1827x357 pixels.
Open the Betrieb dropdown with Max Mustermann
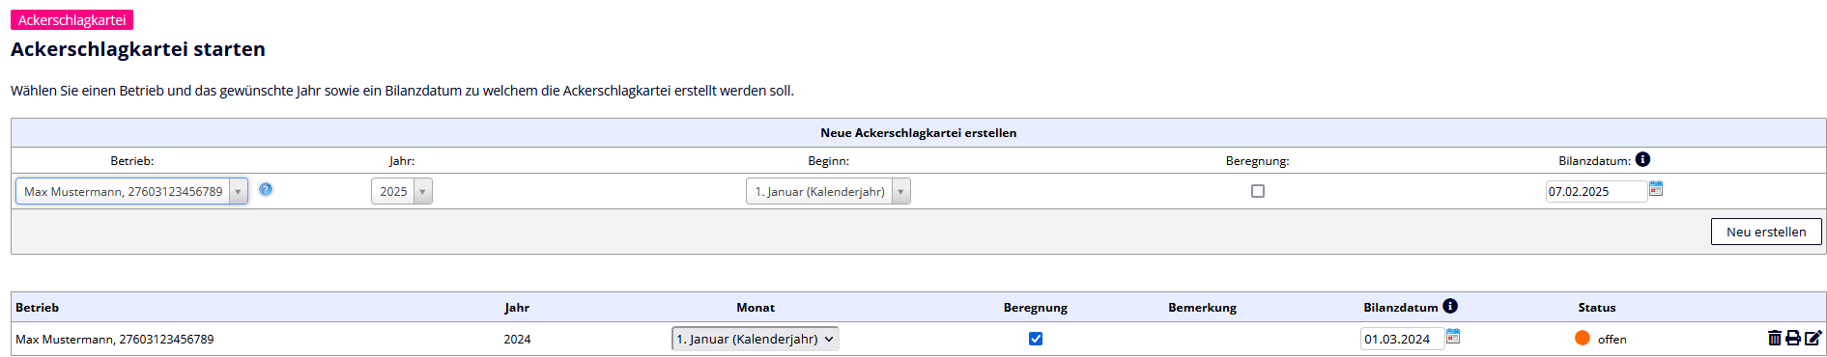pyautogui.click(x=131, y=191)
